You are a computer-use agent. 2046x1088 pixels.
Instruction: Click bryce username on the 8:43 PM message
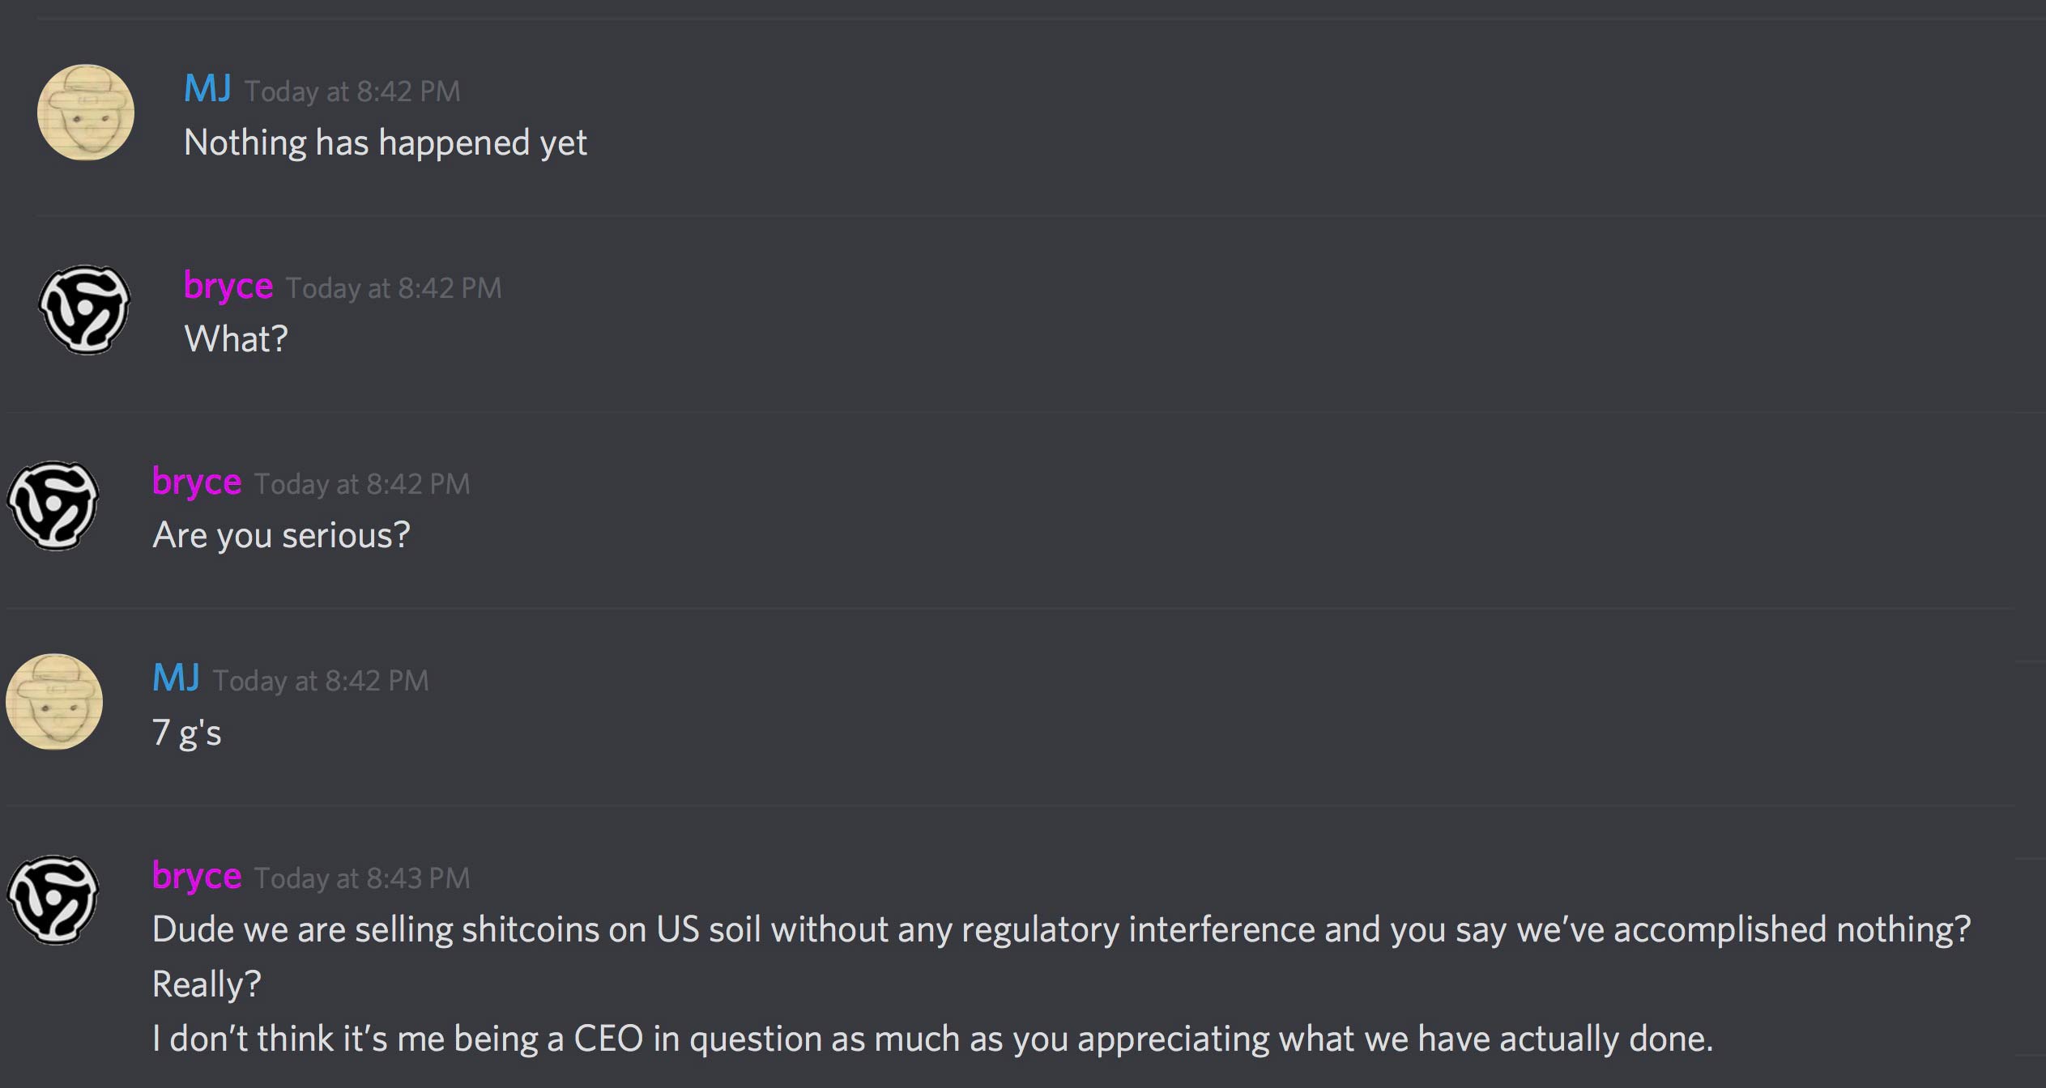[197, 876]
